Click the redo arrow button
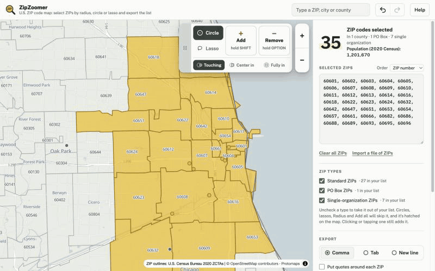 [397, 10]
